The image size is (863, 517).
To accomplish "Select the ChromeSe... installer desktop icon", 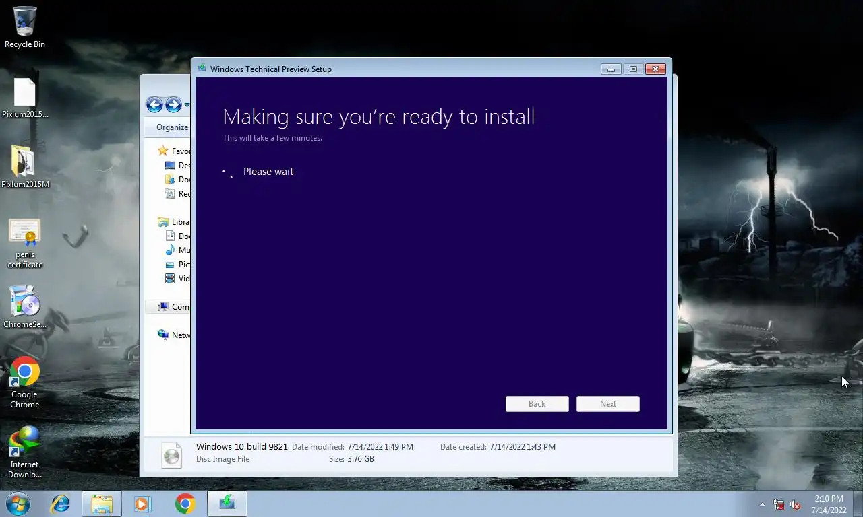I will (x=25, y=308).
